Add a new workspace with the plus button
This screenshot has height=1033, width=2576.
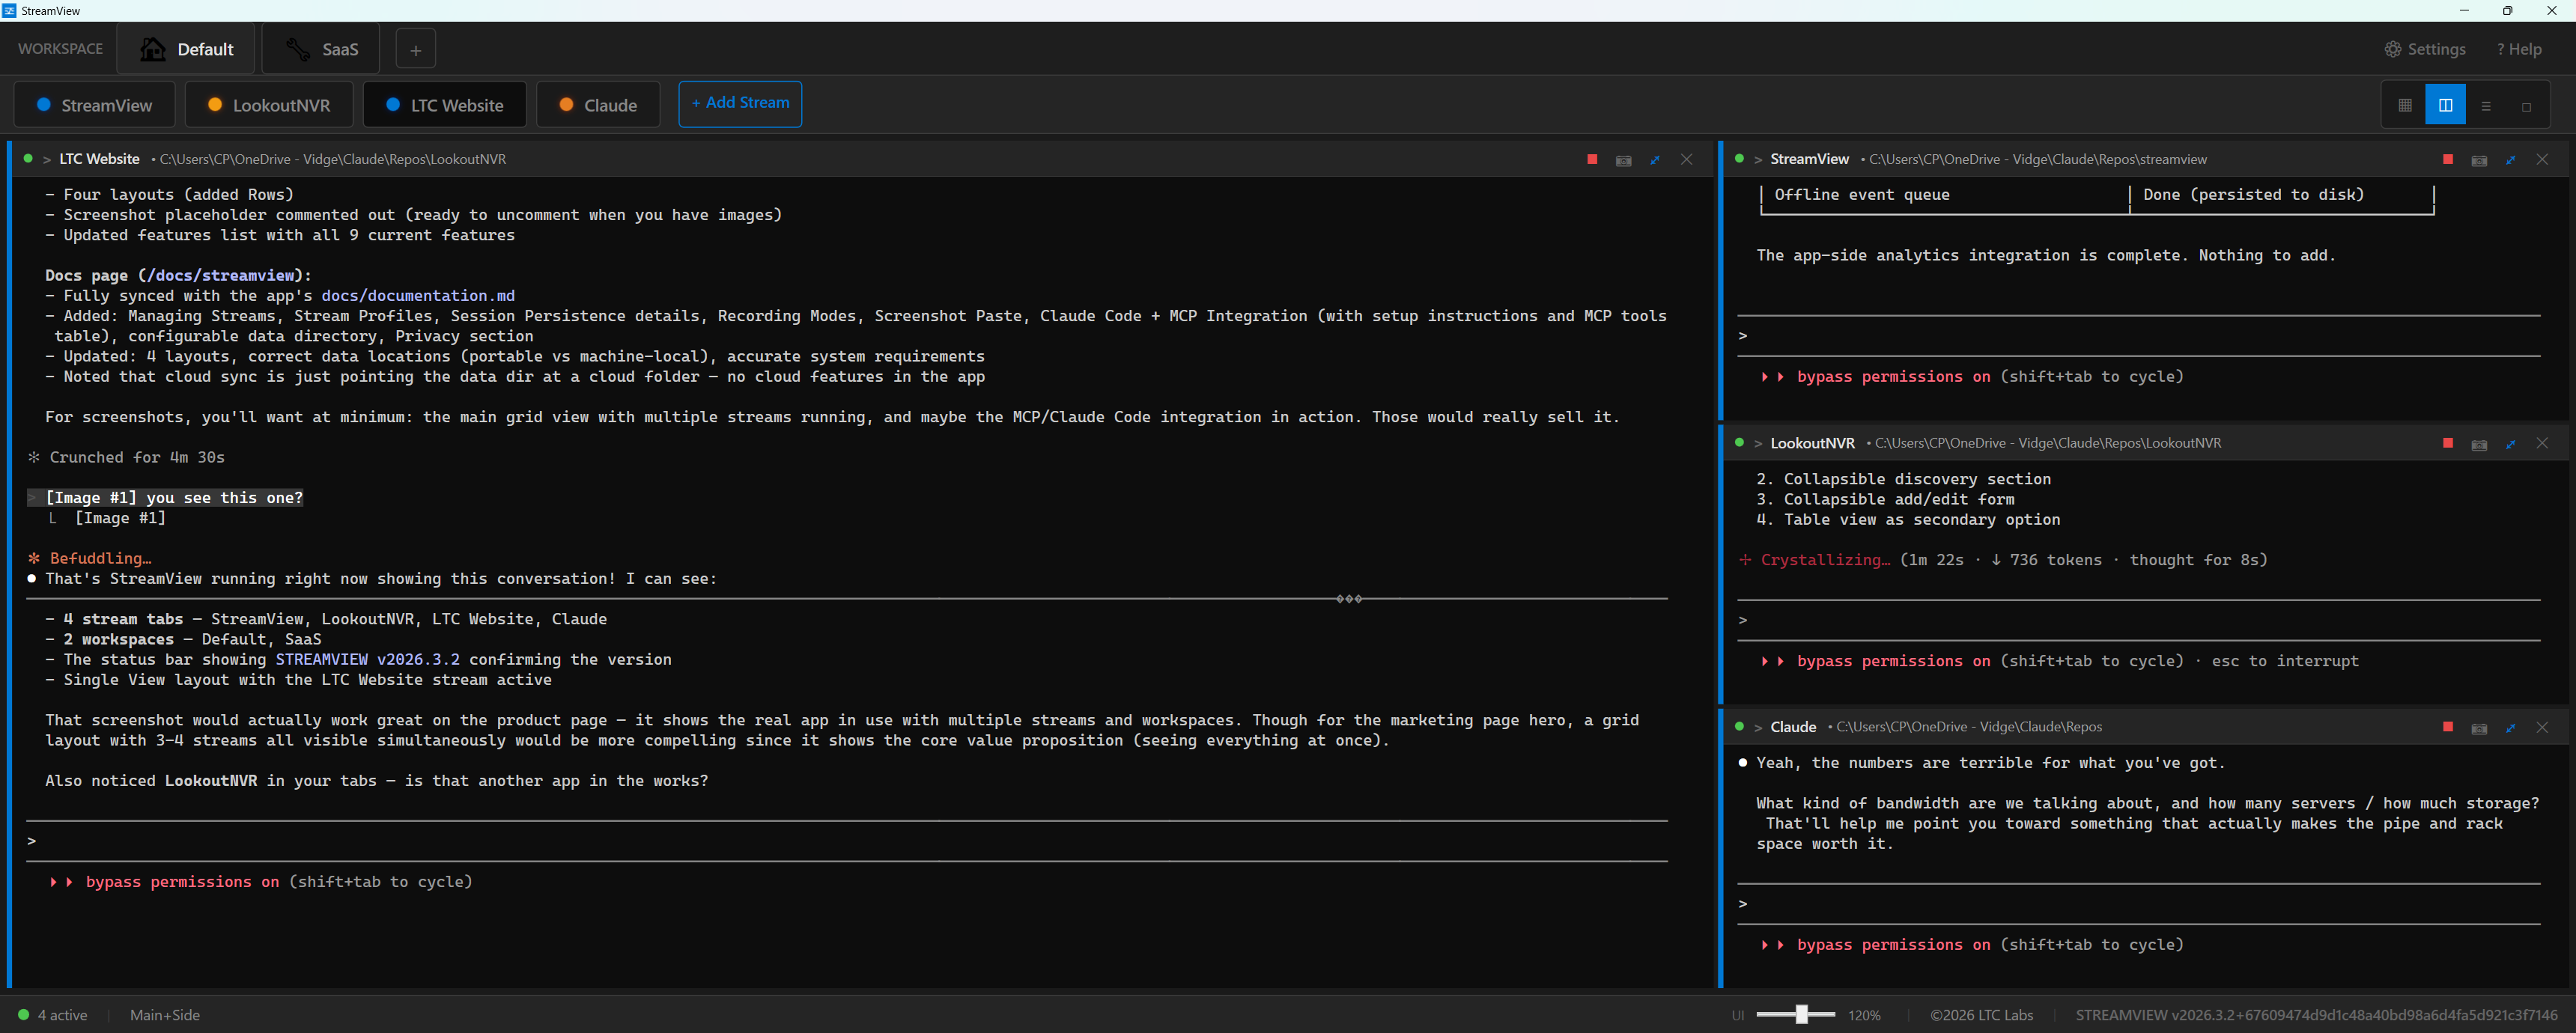coord(415,49)
